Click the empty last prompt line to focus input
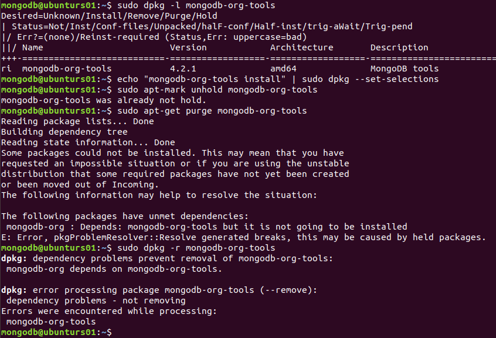 235,332
